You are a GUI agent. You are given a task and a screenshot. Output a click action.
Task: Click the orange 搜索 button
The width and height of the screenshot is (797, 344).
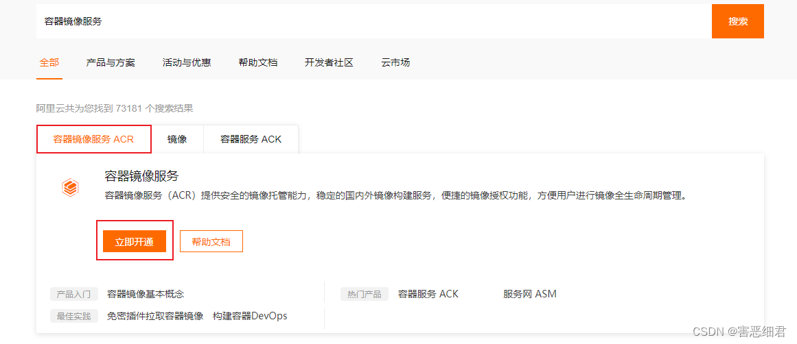click(737, 21)
